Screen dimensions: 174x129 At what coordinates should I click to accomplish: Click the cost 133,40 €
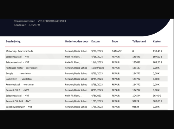point(157,51)
